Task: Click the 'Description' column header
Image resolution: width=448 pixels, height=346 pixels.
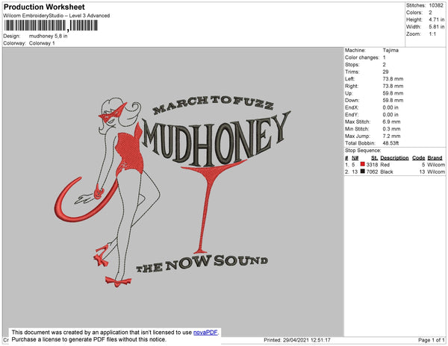Action: [x=394, y=158]
